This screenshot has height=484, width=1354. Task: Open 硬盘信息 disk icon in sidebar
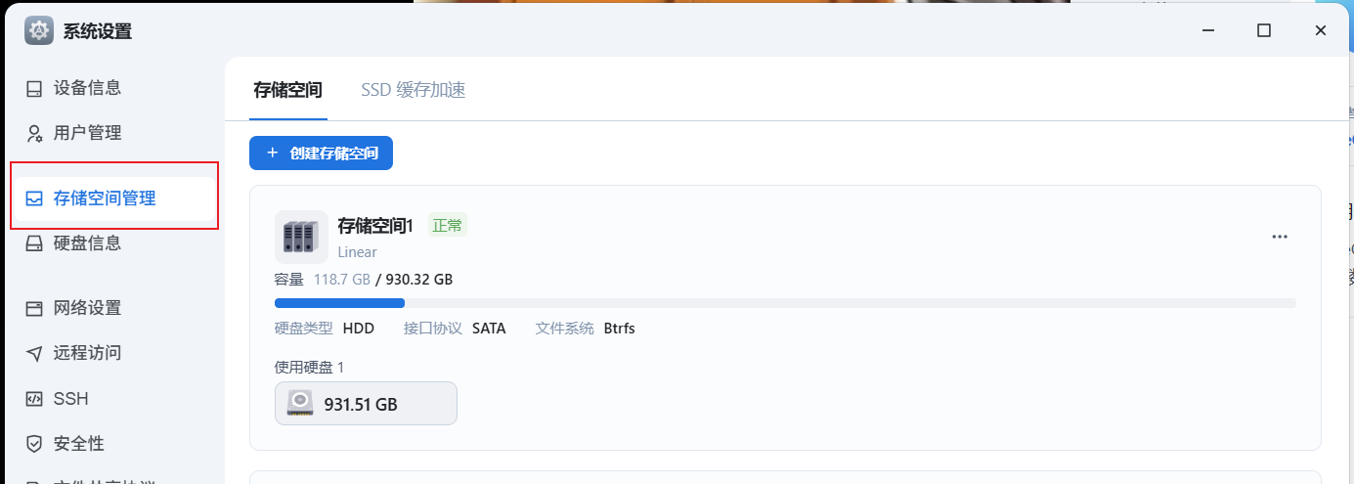[34, 243]
